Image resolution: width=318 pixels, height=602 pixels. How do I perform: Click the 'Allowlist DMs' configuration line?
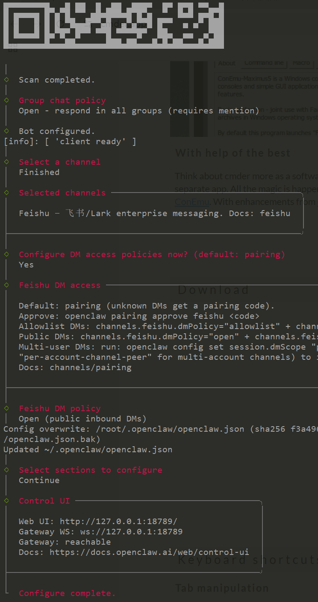coord(168,326)
